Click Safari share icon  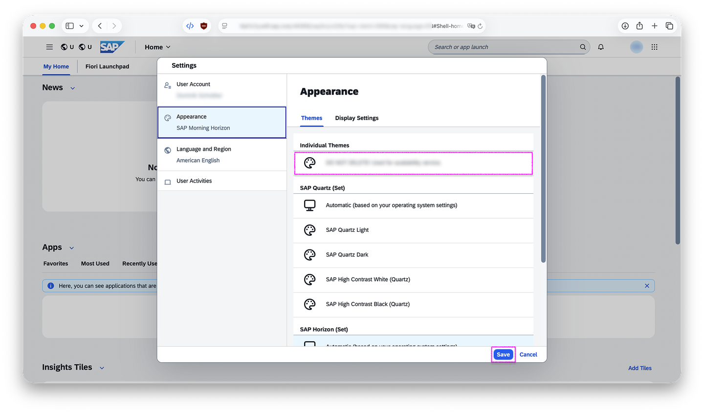[639, 26]
